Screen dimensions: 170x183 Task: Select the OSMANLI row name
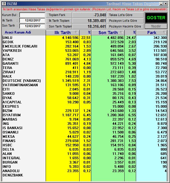tap(11, 132)
